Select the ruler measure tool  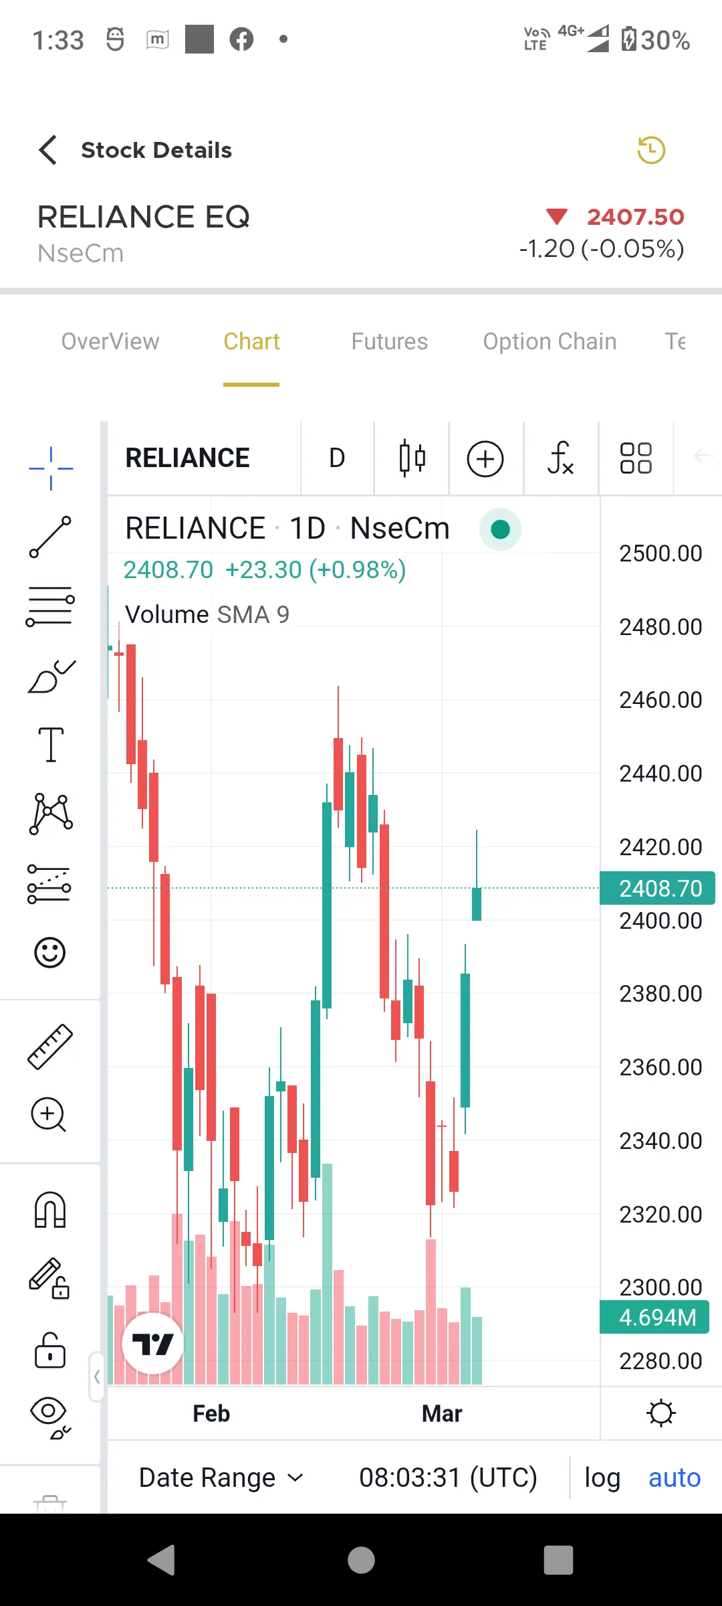point(50,1047)
